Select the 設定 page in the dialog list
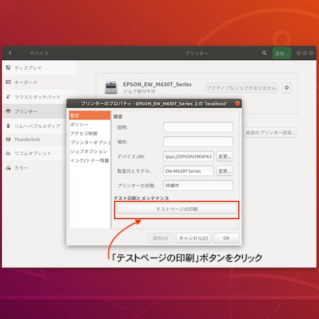The image size is (319, 319). pos(90,115)
